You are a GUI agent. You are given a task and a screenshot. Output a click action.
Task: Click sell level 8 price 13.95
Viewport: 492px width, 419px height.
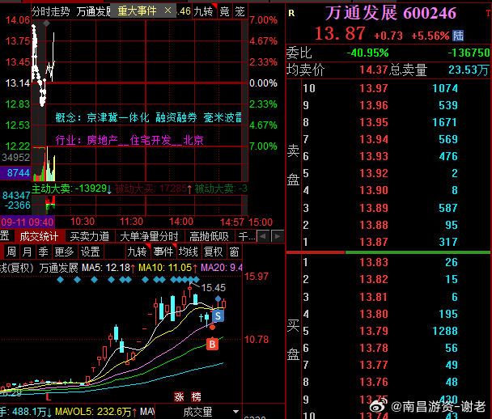[x=374, y=122]
